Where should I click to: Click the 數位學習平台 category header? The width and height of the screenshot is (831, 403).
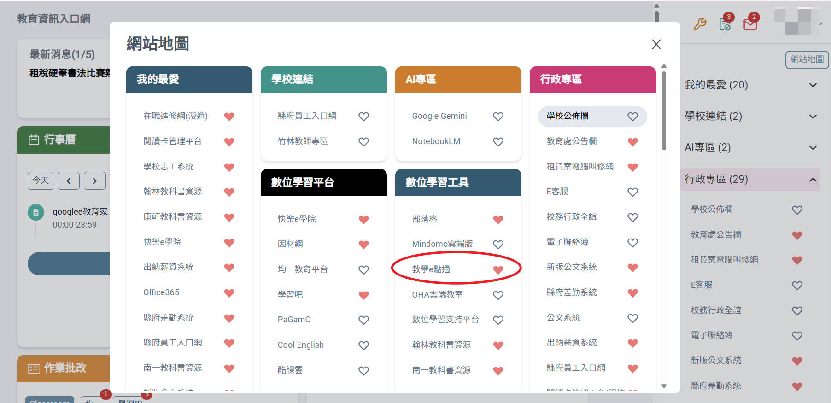click(x=324, y=182)
